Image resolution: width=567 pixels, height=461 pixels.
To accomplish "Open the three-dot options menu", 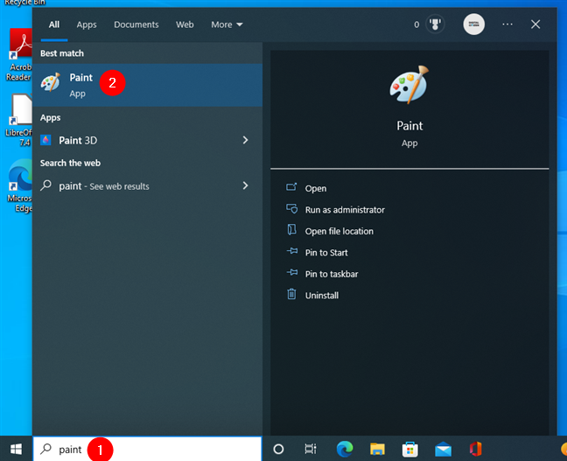I will pyautogui.click(x=507, y=24).
